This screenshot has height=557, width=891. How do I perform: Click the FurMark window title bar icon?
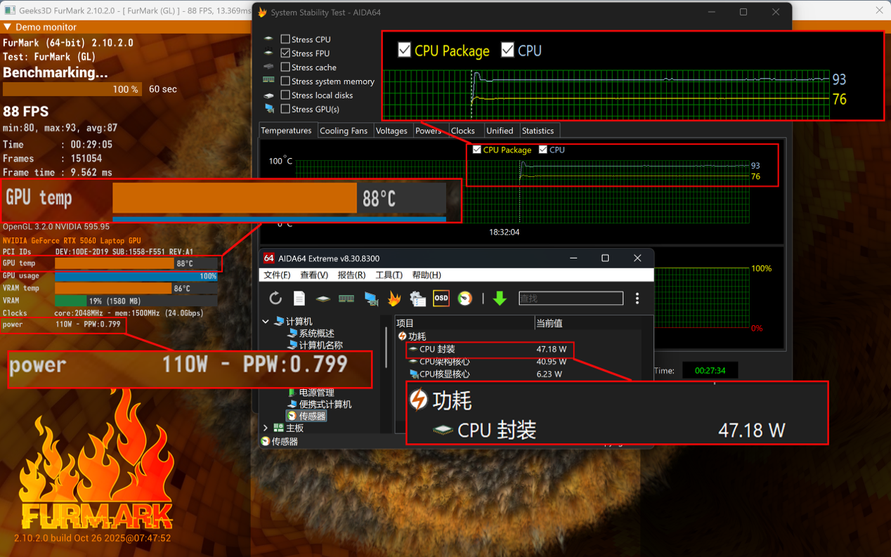10,10
